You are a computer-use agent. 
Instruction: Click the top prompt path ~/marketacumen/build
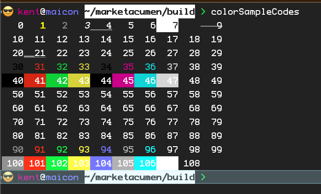coord(140,11)
